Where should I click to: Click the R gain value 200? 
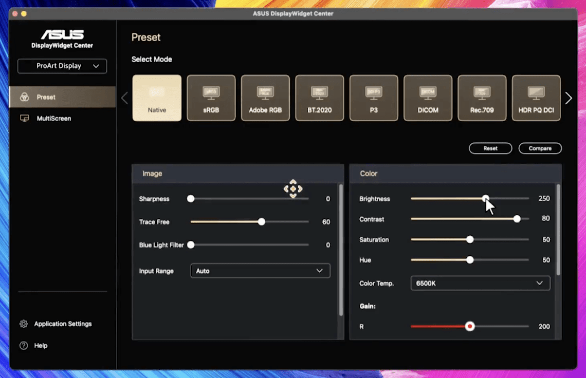click(x=544, y=327)
